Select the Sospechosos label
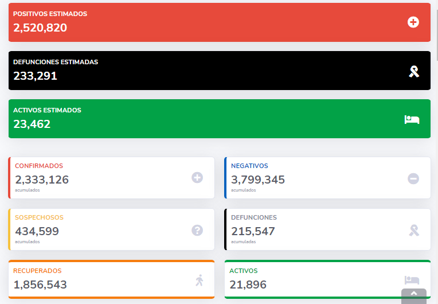438x304 pixels. coord(39,217)
